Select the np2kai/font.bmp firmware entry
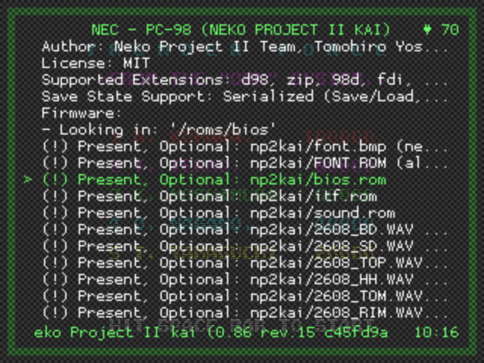 point(245,147)
